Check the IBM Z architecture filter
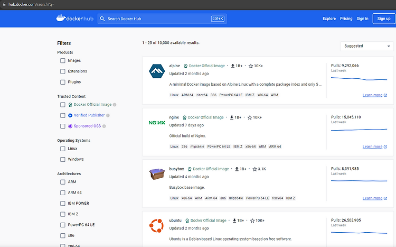This screenshot has height=247, width=396. (x=63, y=214)
